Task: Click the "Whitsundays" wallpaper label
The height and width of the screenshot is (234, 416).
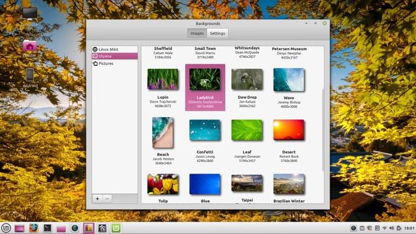Action: [247, 48]
